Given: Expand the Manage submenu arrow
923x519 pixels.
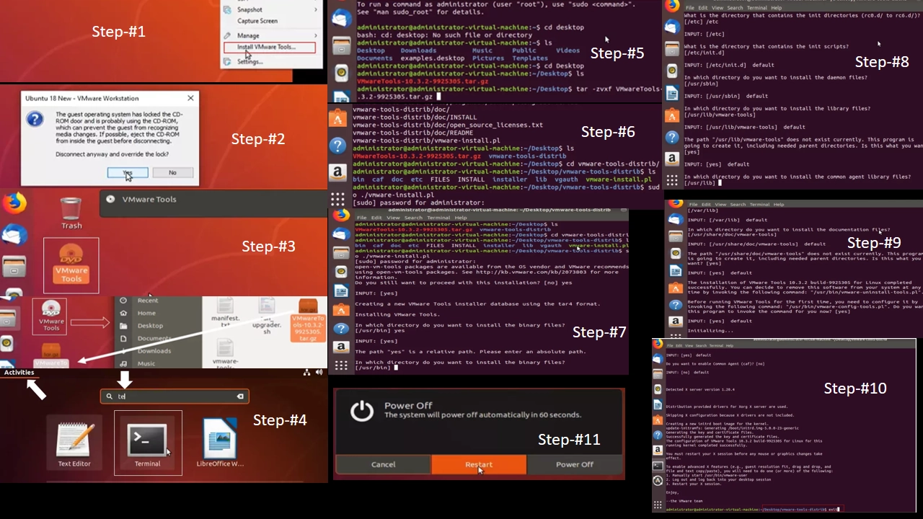Looking at the screenshot, I should click(x=315, y=35).
